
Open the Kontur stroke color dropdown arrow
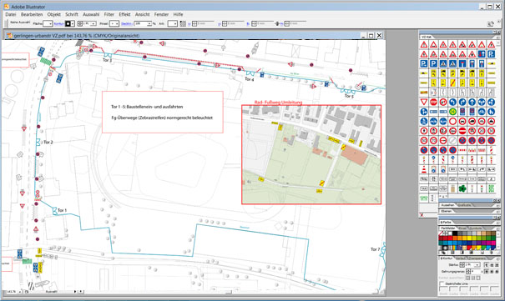[73, 24]
